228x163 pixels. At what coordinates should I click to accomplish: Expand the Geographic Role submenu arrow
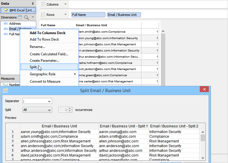click(75, 74)
